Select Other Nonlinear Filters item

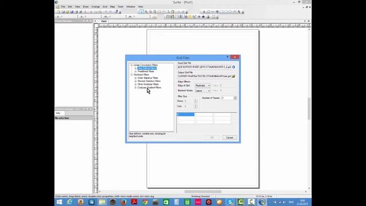(x=148, y=84)
